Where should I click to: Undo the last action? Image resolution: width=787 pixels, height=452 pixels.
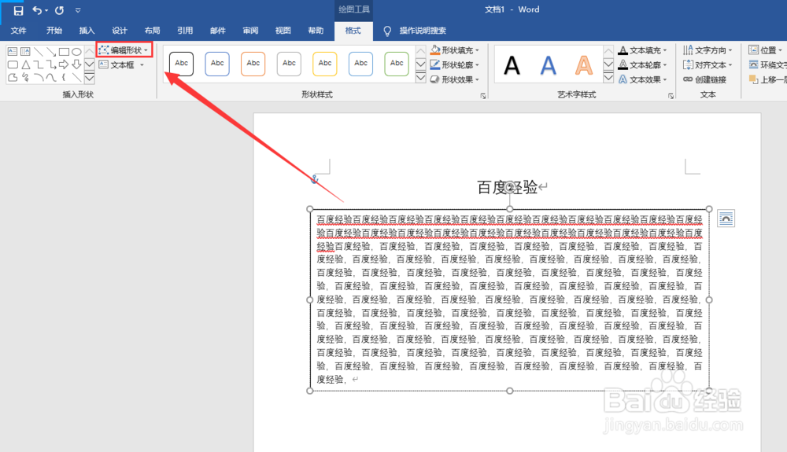coord(37,10)
